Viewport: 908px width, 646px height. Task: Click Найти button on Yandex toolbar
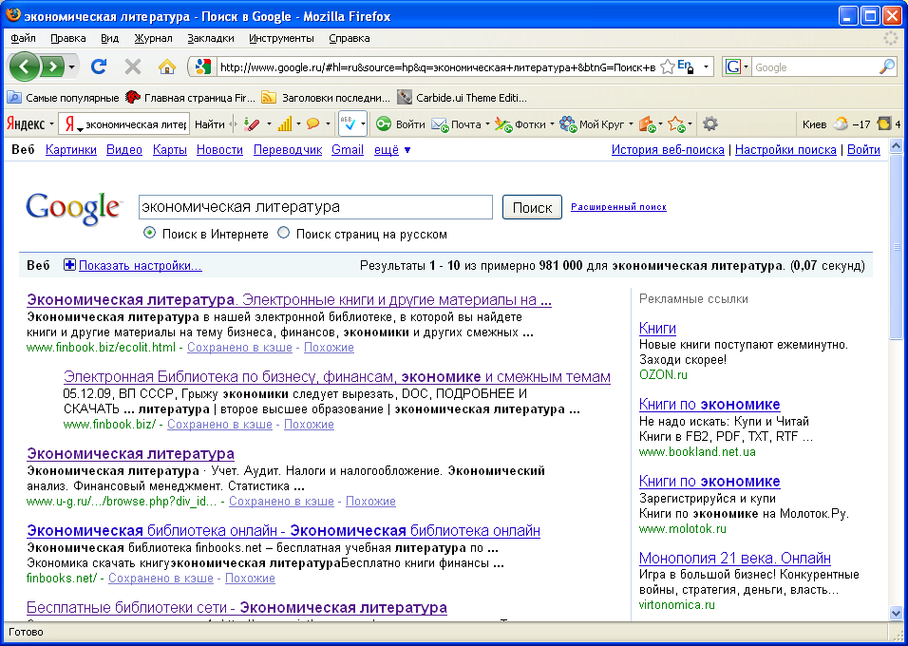click(209, 124)
